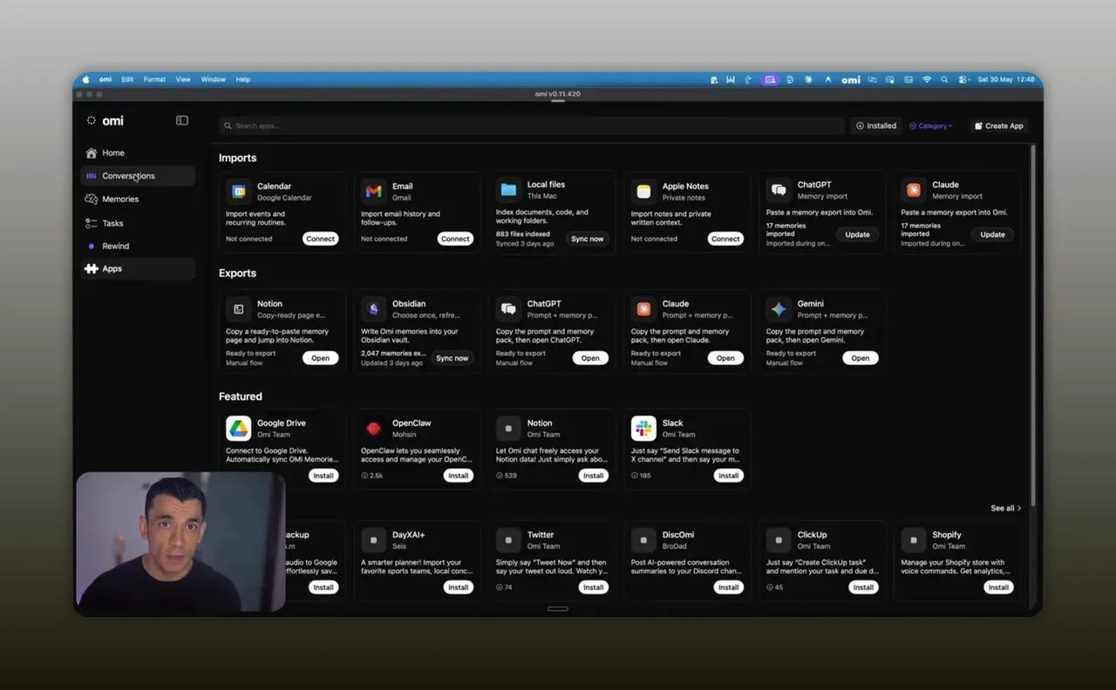Click the Gmail Email icon
The width and height of the screenshot is (1116, 690).
(x=373, y=191)
